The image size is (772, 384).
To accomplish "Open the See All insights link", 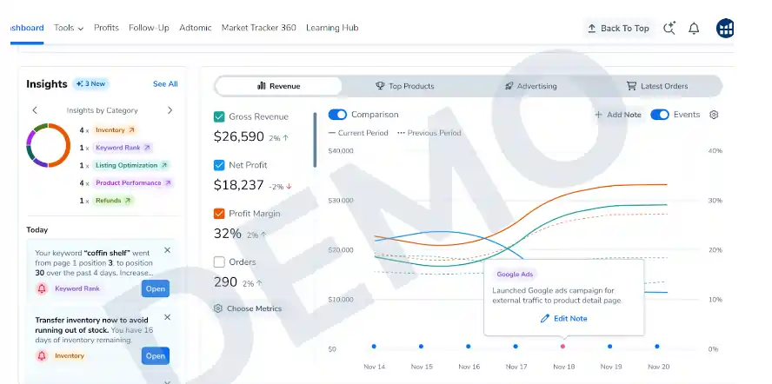I will (165, 84).
